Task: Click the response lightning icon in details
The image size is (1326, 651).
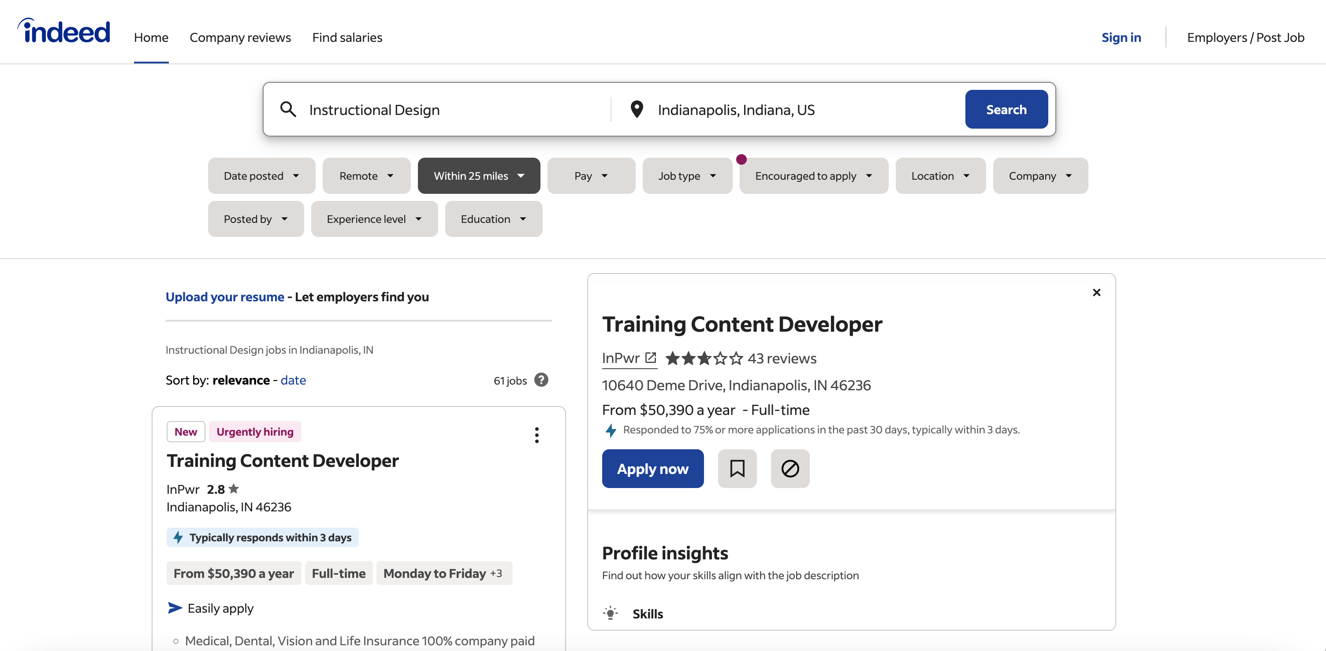Action: point(611,430)
